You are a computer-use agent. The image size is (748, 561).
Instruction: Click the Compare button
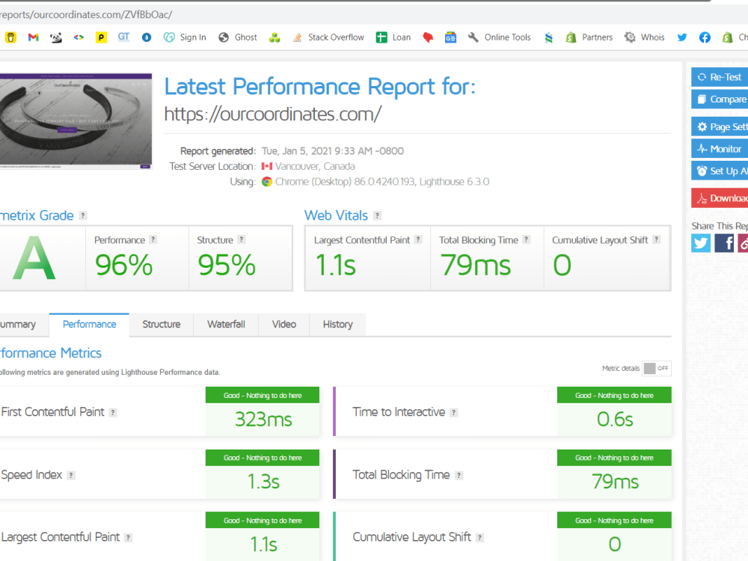(x=720, y=99)
